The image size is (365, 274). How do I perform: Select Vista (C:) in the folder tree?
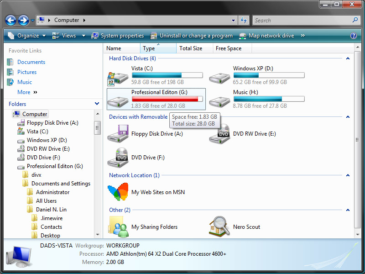pos(37,132)
